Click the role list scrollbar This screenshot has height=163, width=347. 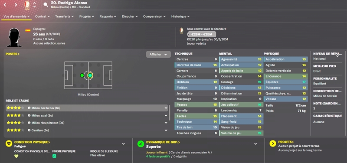(170, 113)
